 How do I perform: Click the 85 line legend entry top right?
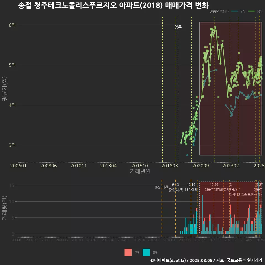255,11
